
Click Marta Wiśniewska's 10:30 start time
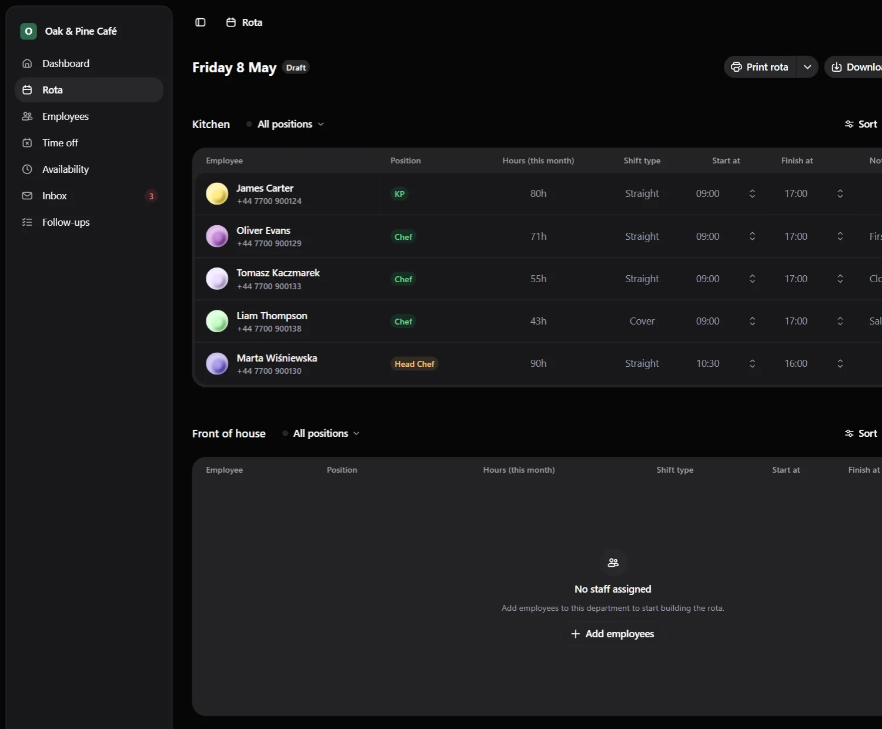[x=708, y=363]
